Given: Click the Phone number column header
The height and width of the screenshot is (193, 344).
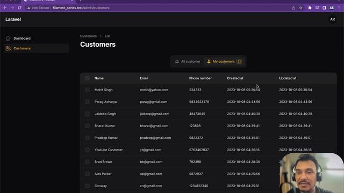Looking at the screenshot, I should click(200, 78).
